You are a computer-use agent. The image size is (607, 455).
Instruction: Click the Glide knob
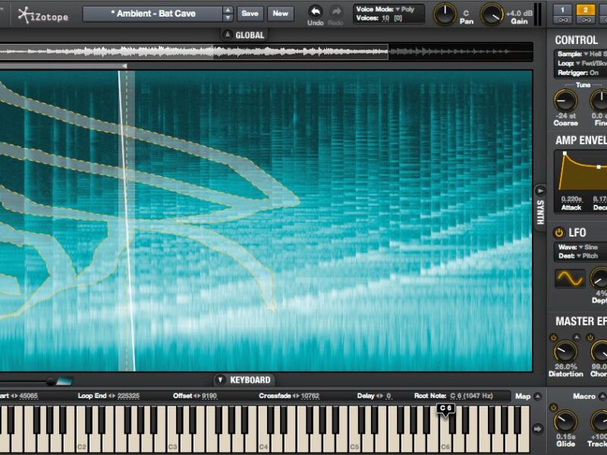click(564, 422)
